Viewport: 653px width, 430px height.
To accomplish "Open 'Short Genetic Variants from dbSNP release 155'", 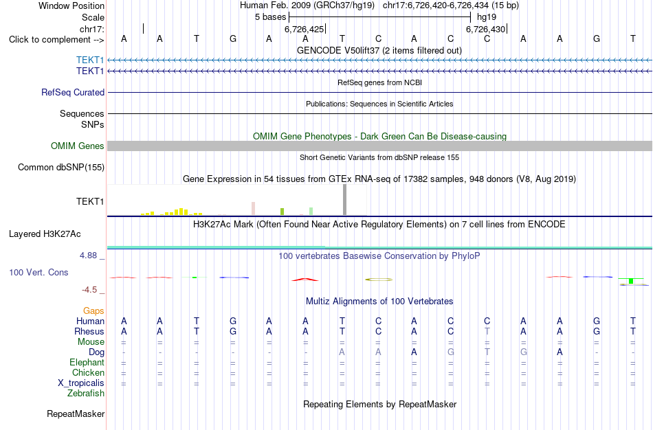I will point(379,157).
